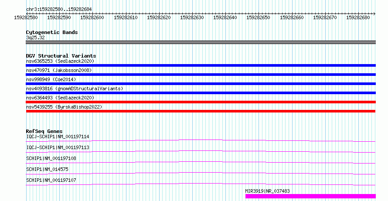Click blue bar under nsv470971

click(x=201, y=75)
